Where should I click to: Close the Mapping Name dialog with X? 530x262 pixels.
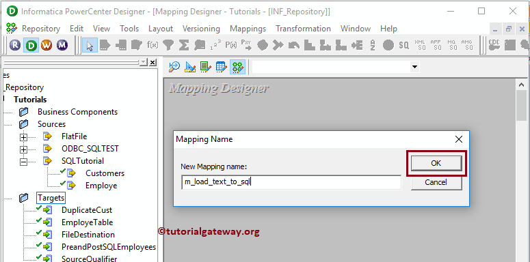tap(459, 139)
